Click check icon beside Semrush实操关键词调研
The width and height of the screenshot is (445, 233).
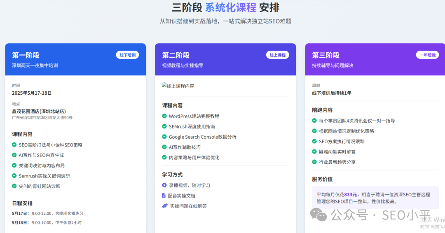pos(14,176)
